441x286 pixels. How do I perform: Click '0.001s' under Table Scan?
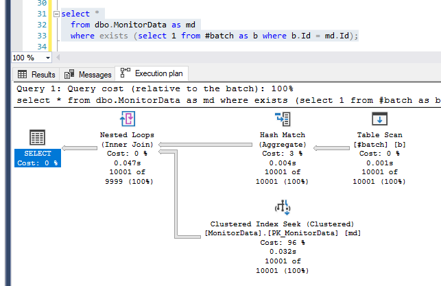pyautogui.click(x=380, y=163)
